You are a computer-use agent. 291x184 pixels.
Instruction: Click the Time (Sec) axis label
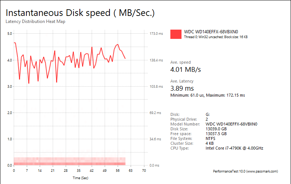81,178
